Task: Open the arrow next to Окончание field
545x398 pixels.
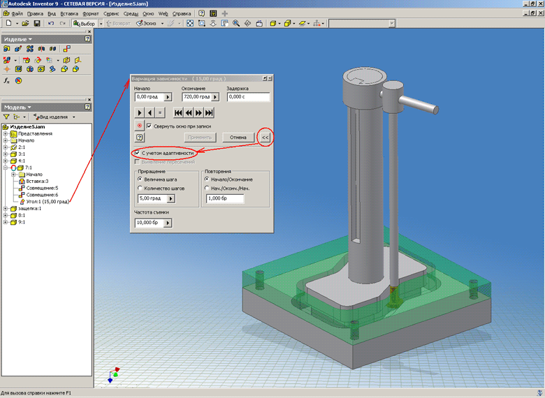Action: point(215,97)
